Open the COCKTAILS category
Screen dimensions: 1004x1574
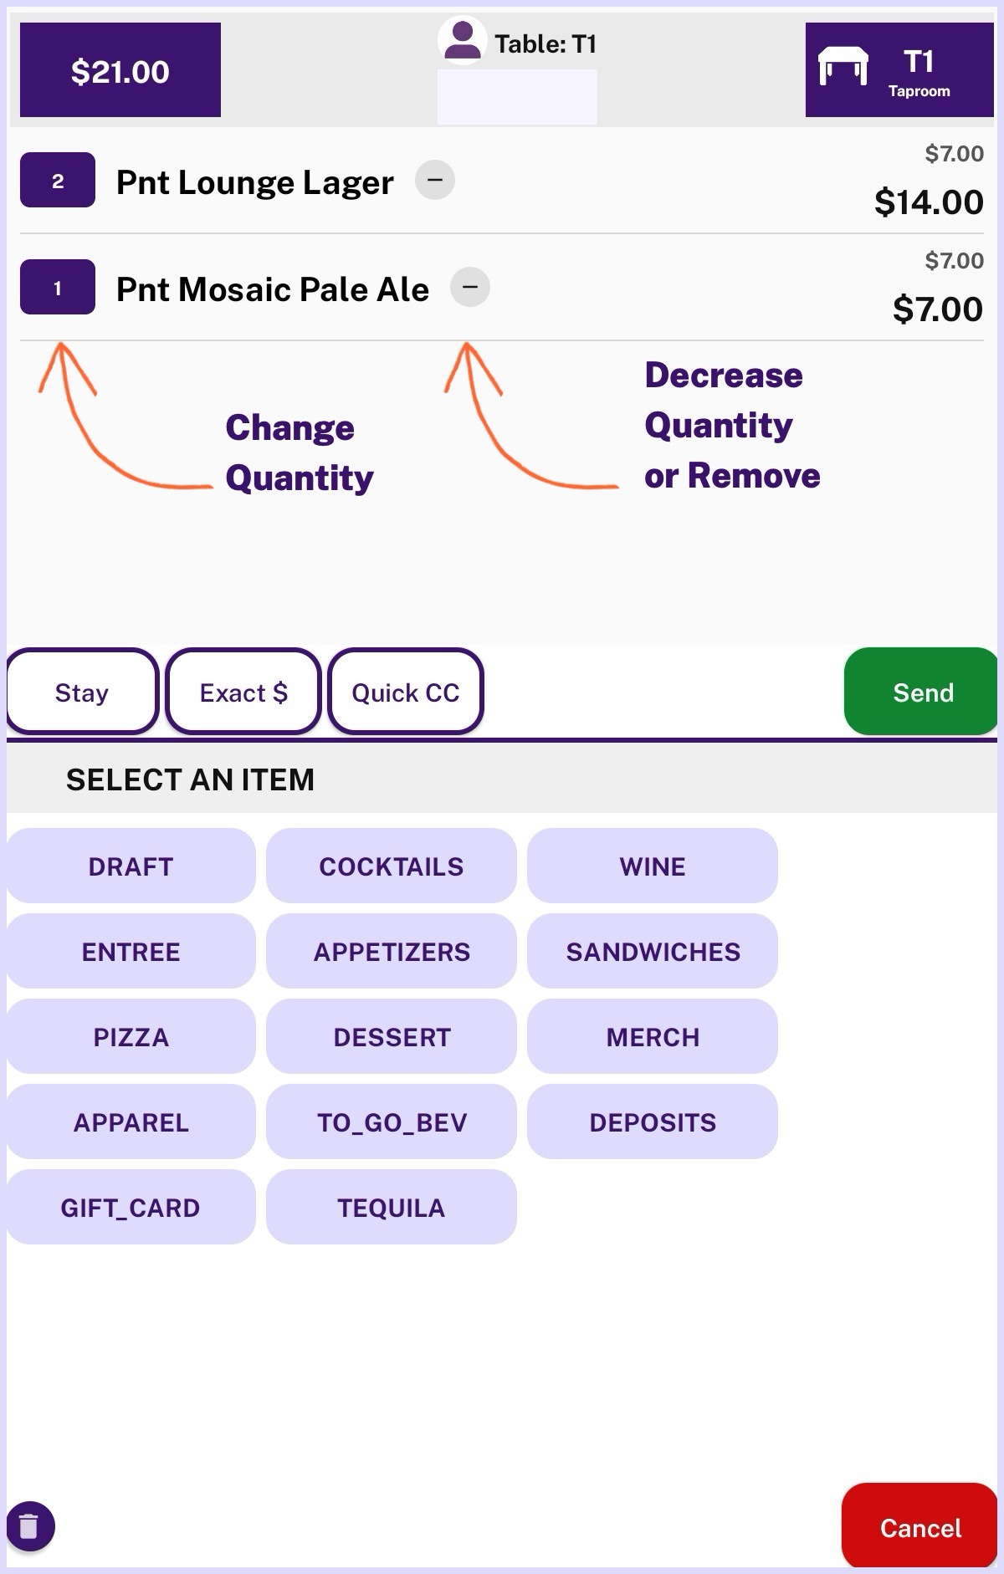pos(392,866)
